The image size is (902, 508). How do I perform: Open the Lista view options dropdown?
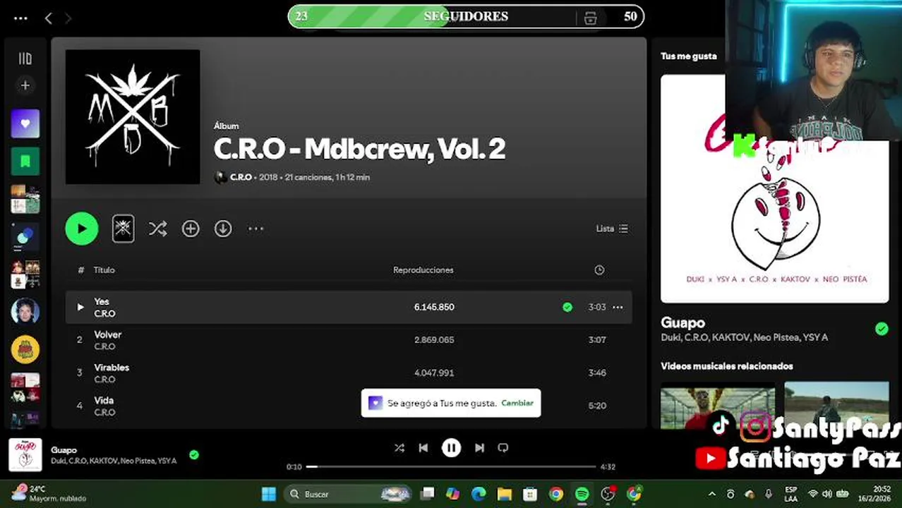[x=612, y=229]
